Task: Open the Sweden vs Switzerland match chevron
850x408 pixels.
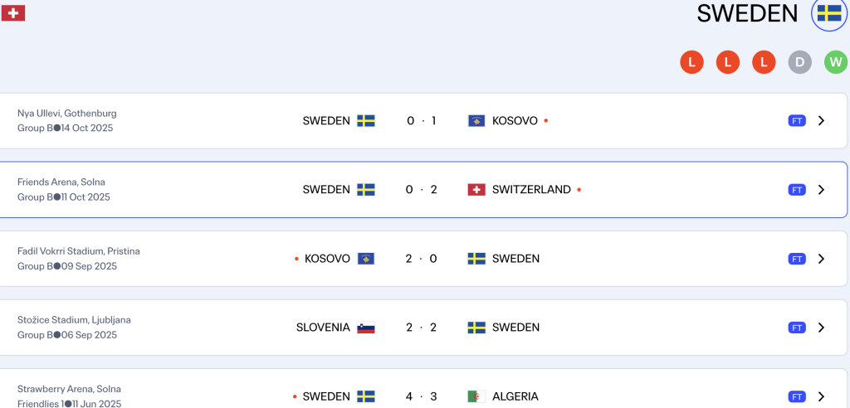Action: pos(821,190)
